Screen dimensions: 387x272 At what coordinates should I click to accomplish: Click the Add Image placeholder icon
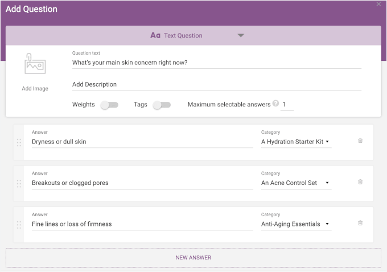(x=35, y=64)
